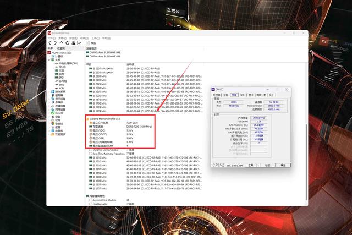The width and height of the screenshot is (352, 235).
Task: Select 内存 memory item in the tree
Action: 59,74
